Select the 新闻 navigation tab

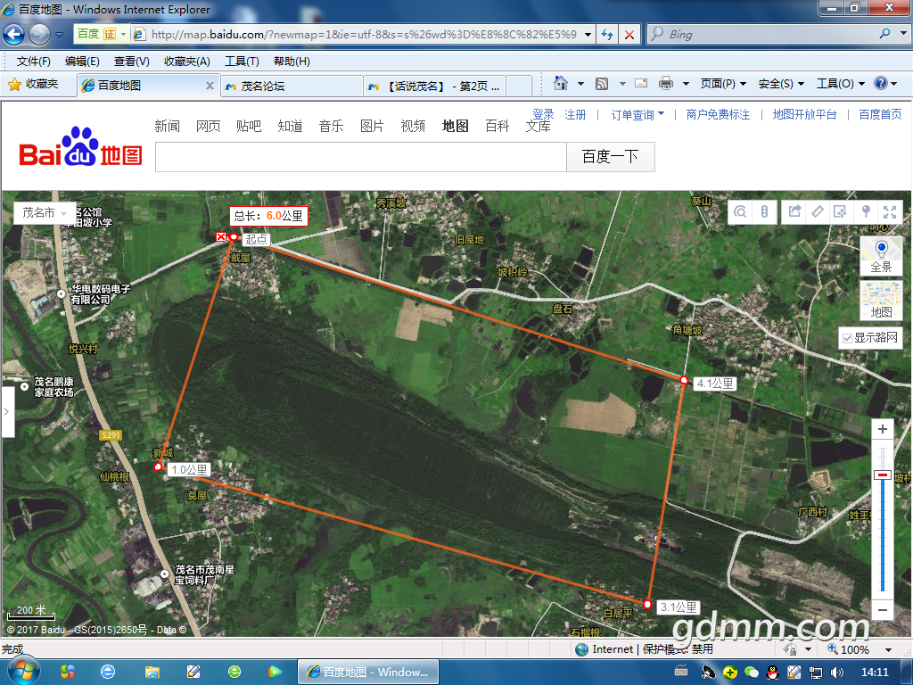tap(167, 126)
